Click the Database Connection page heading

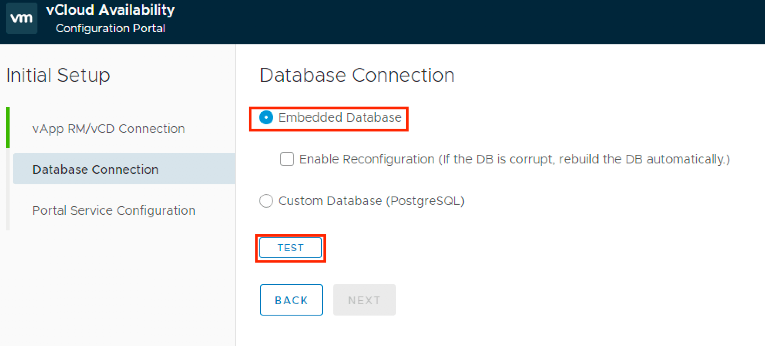pyautogui.click(x=357, y=75)
